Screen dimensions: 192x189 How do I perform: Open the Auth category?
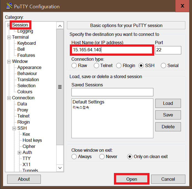[27, 152]
